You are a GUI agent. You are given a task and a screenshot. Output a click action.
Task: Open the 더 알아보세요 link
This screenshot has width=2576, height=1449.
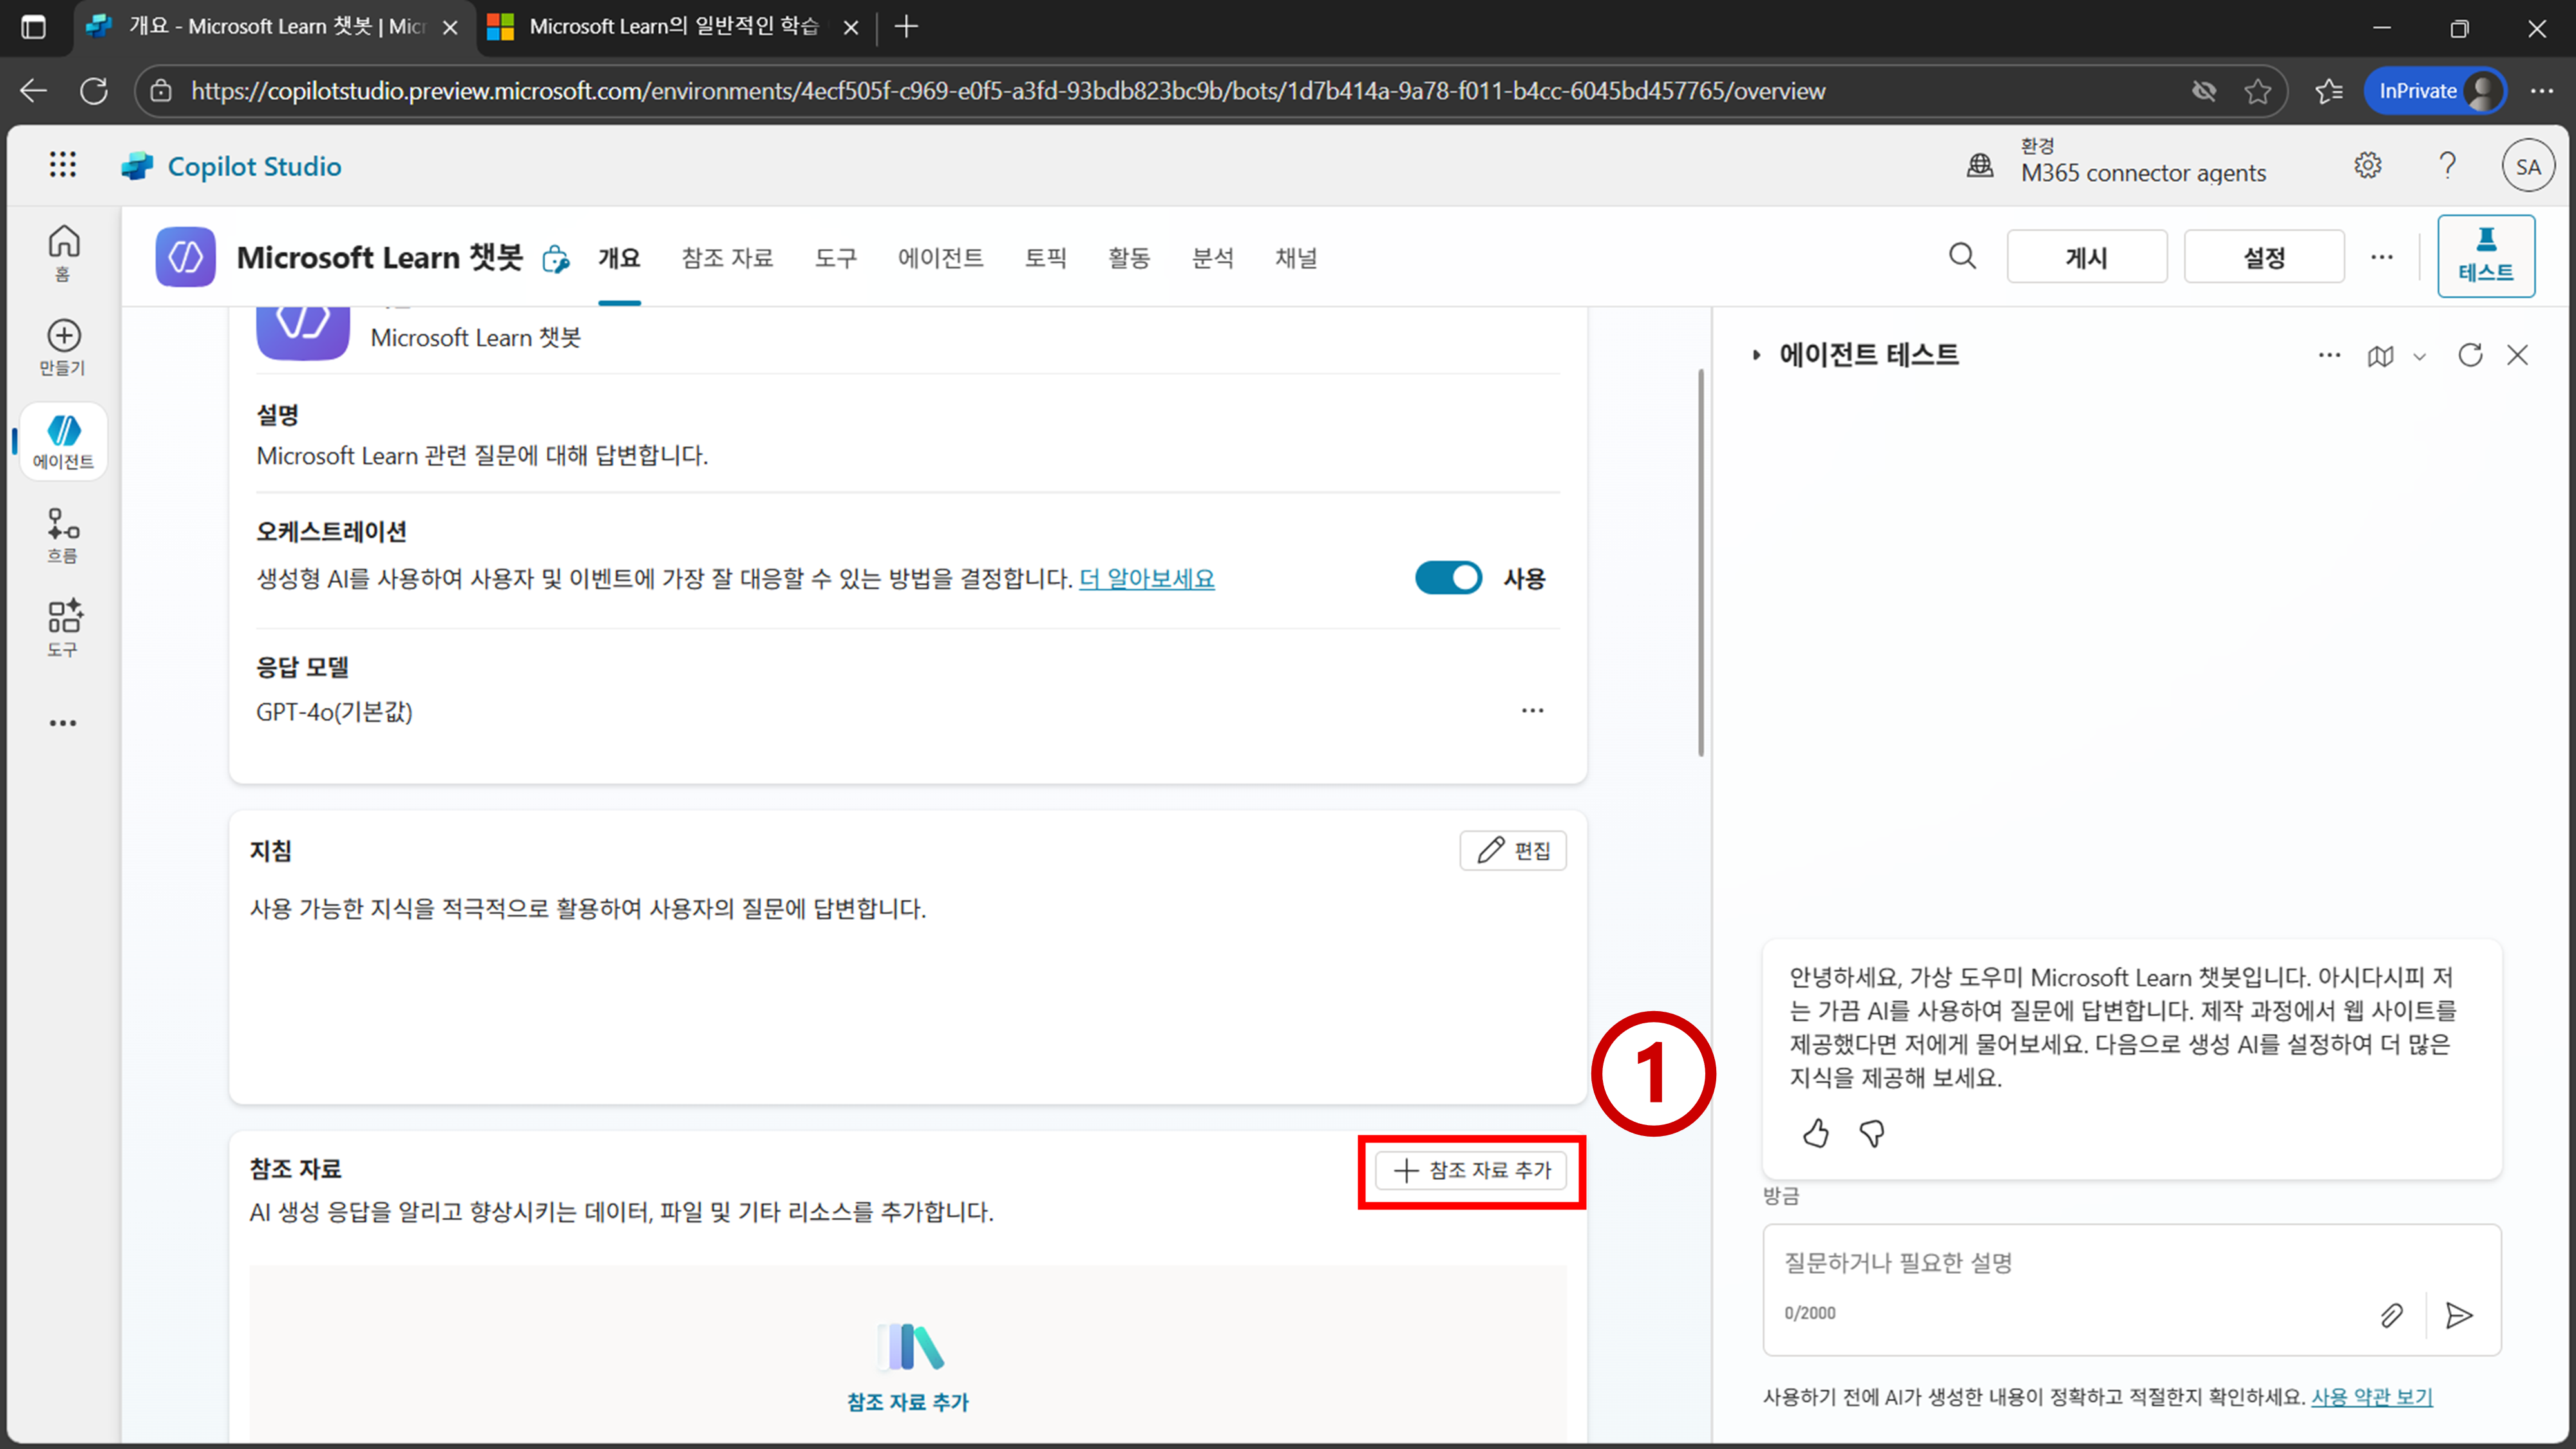(1146, 579)
